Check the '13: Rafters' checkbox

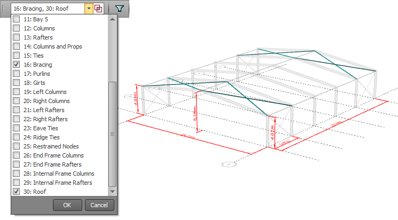coord(16,37)
